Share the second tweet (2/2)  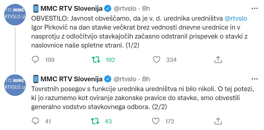[x=218, y=121]
